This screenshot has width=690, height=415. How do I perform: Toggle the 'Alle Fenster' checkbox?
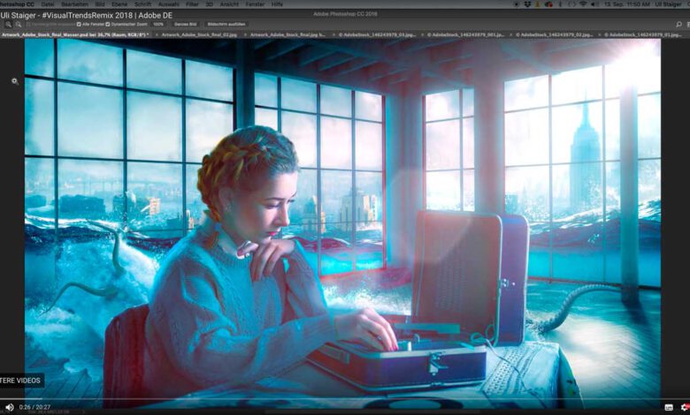click(91, 24)
